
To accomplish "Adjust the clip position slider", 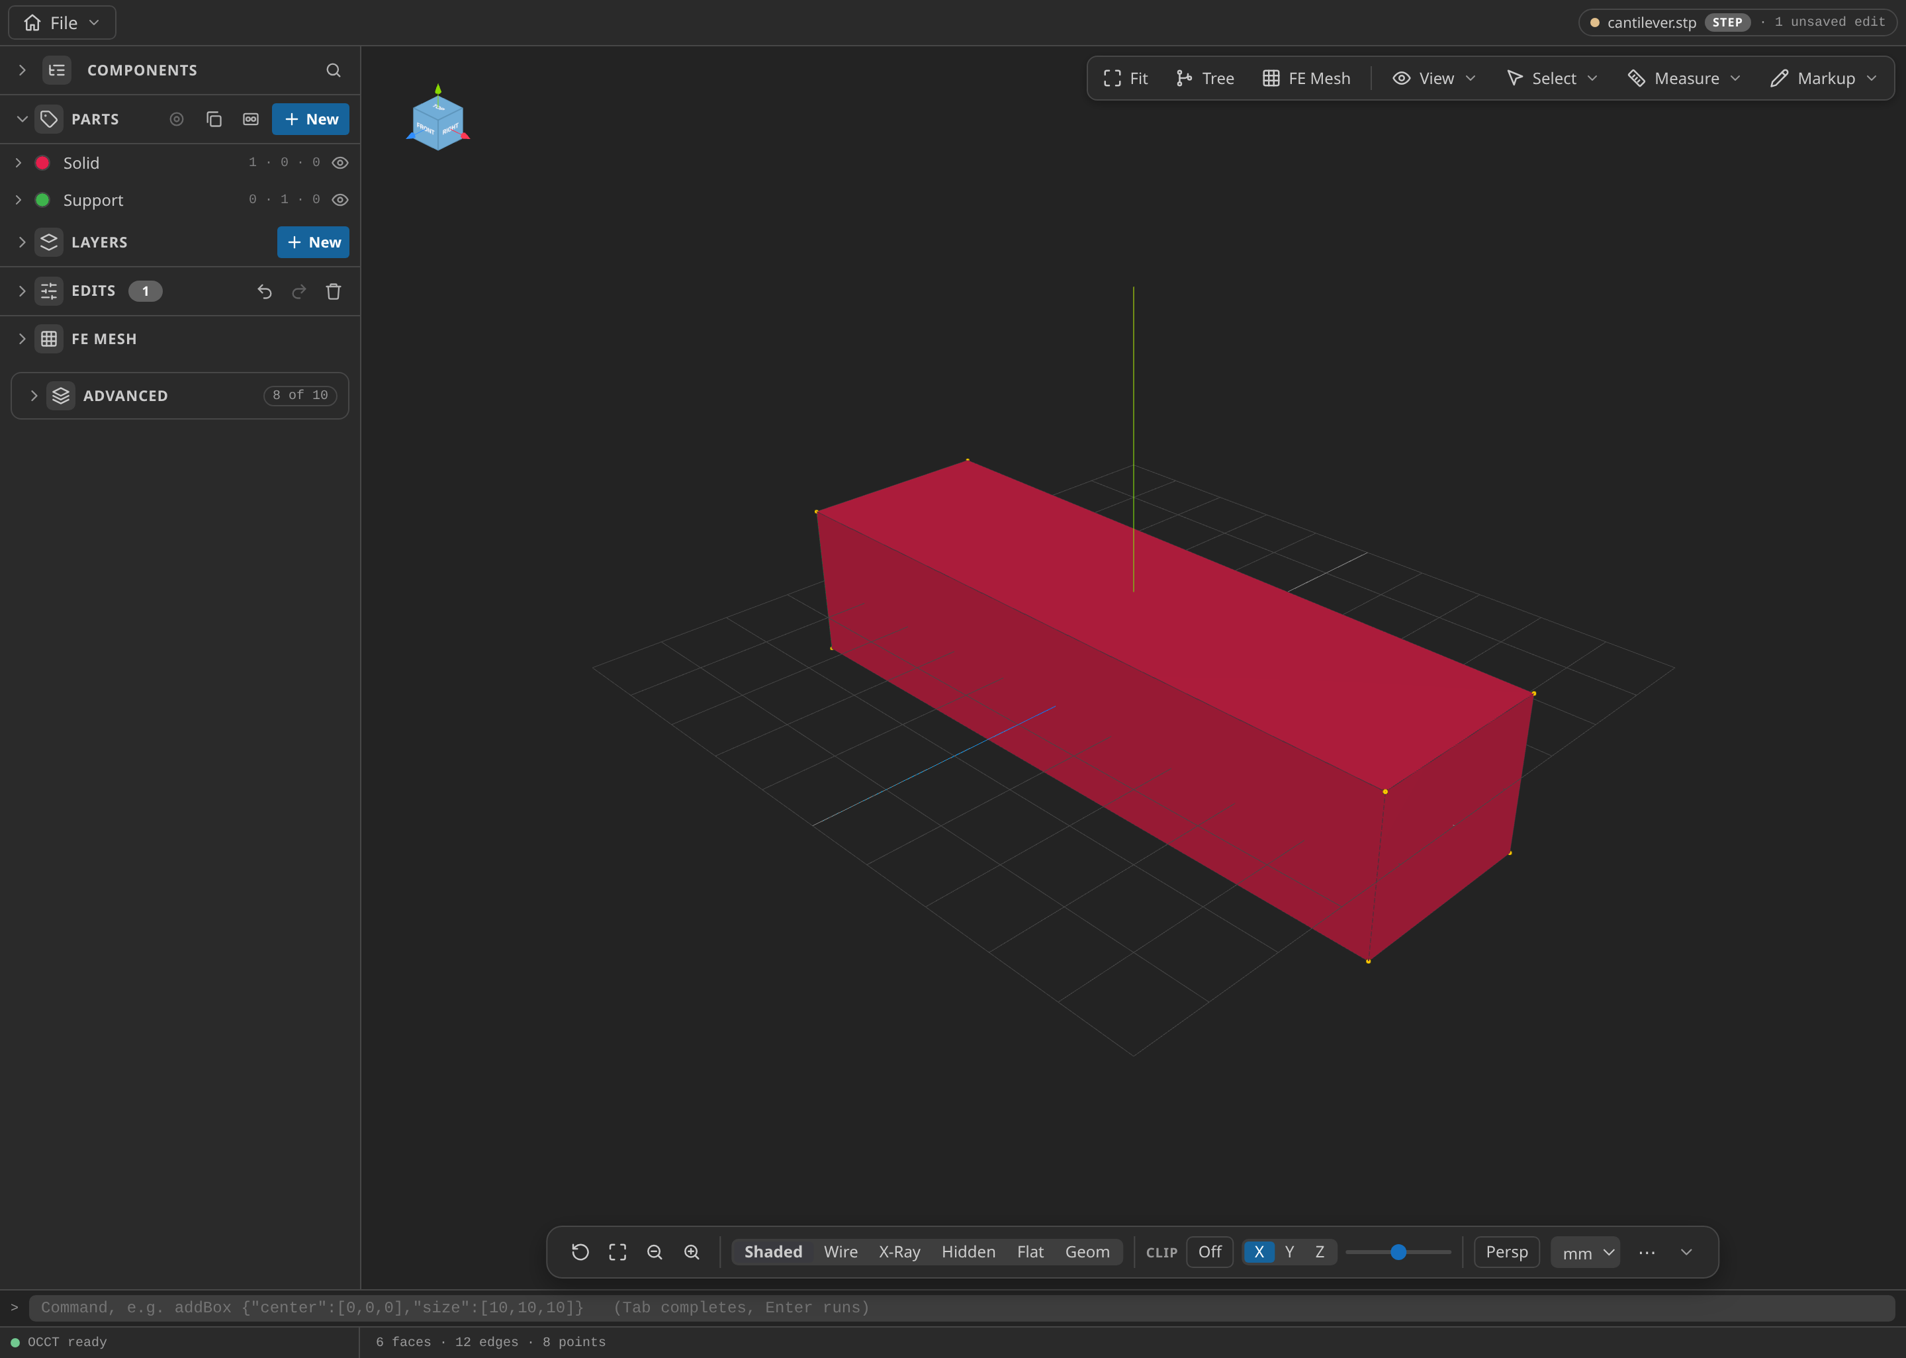I will 1398,1252.
